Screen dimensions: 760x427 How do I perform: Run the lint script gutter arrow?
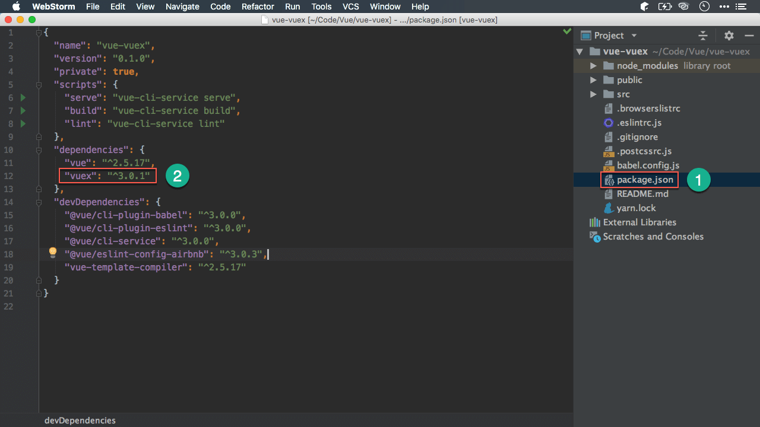[x=23, y=123]
